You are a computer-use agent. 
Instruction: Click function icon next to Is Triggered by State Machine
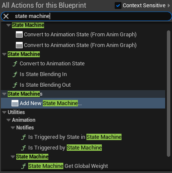(x=24, y=148)
